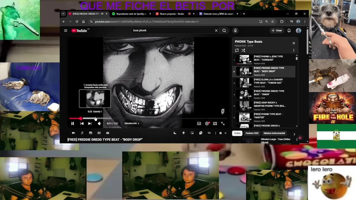Screen dimensions: 356x200
Task: Go back in browser history
Action: 64,22
